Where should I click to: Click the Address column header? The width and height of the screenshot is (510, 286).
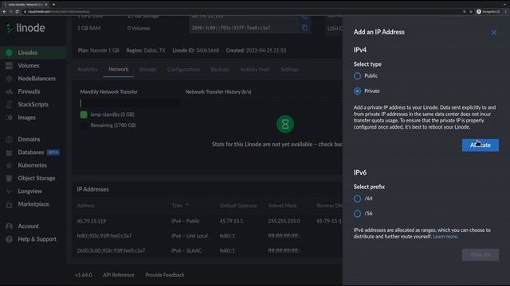click(86, 206)
